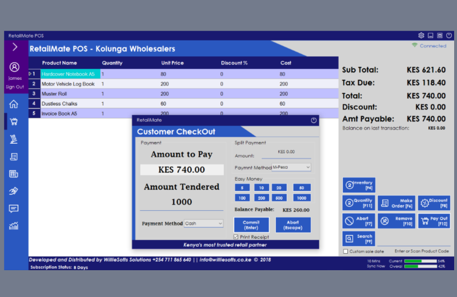Select row Muster Roll
457x297 pixels.
coord(183,93)
